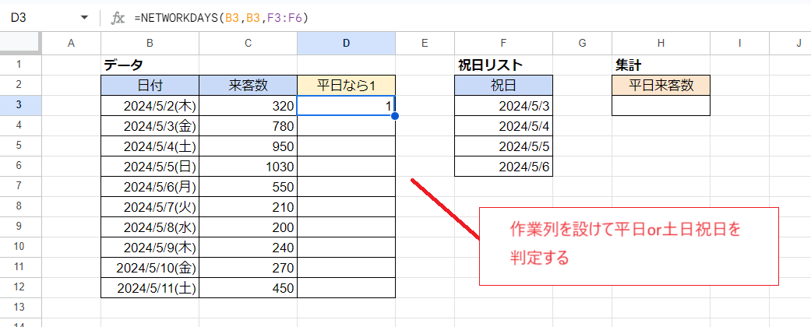The width and height of the screenshot is (811, 327).
Task: Select row 12 header
Action: tap(21, 288)
